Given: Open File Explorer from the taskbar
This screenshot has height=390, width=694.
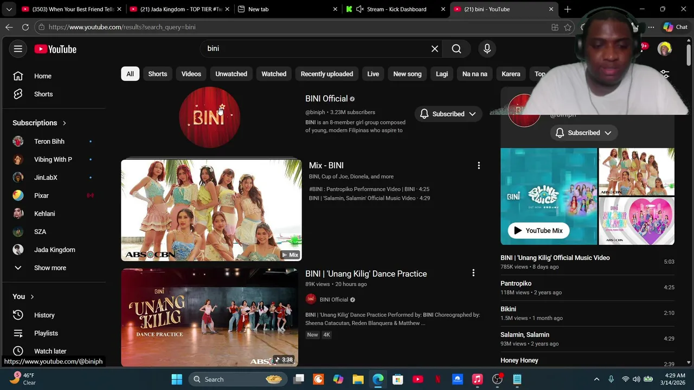Looking at the screenshot, I should (x=358, y=379).
